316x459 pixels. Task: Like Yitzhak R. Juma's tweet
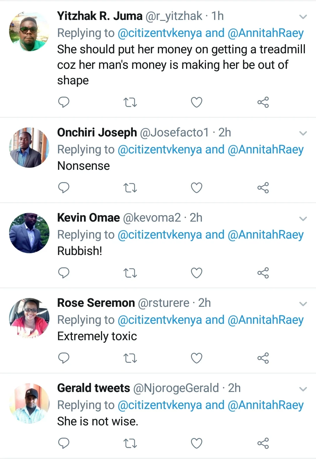(196, 102)
